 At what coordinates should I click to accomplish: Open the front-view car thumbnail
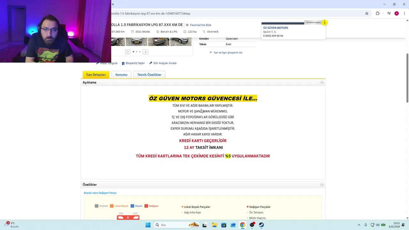pyautogui.click(x=136, y=42)
